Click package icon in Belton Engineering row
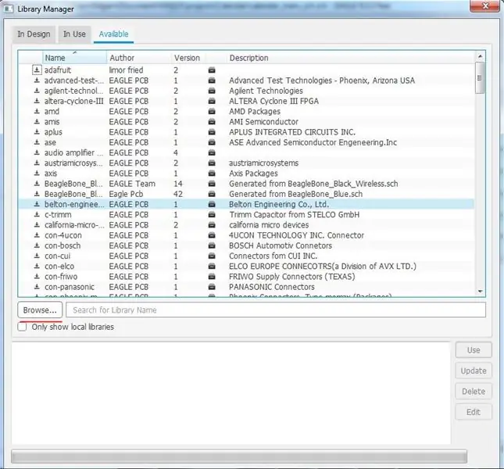The width and height of the screenshot is (504, 469). click(212, 205)
